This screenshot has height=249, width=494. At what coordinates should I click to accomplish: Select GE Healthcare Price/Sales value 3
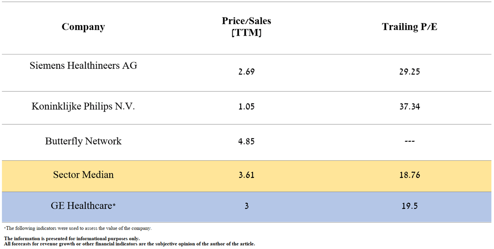click(x=246, y=206)
